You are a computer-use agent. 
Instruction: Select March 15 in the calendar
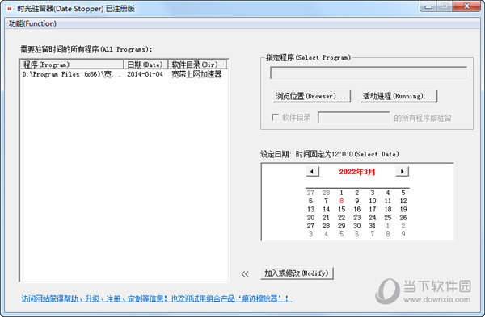[x=341, y=209]
